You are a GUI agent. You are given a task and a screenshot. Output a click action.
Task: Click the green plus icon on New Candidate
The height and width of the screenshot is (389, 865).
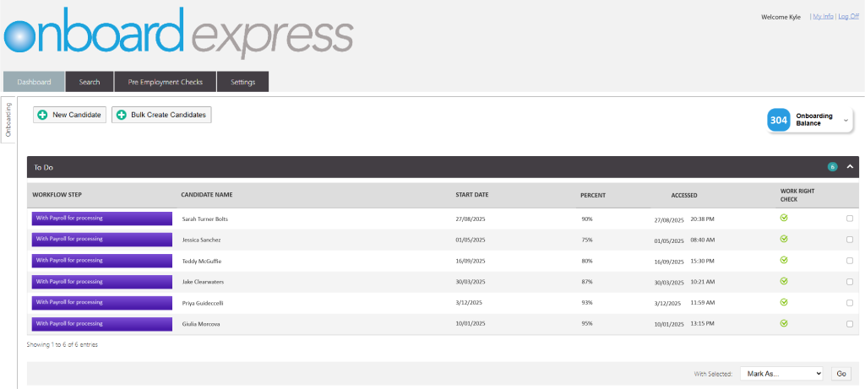[42, 115]
